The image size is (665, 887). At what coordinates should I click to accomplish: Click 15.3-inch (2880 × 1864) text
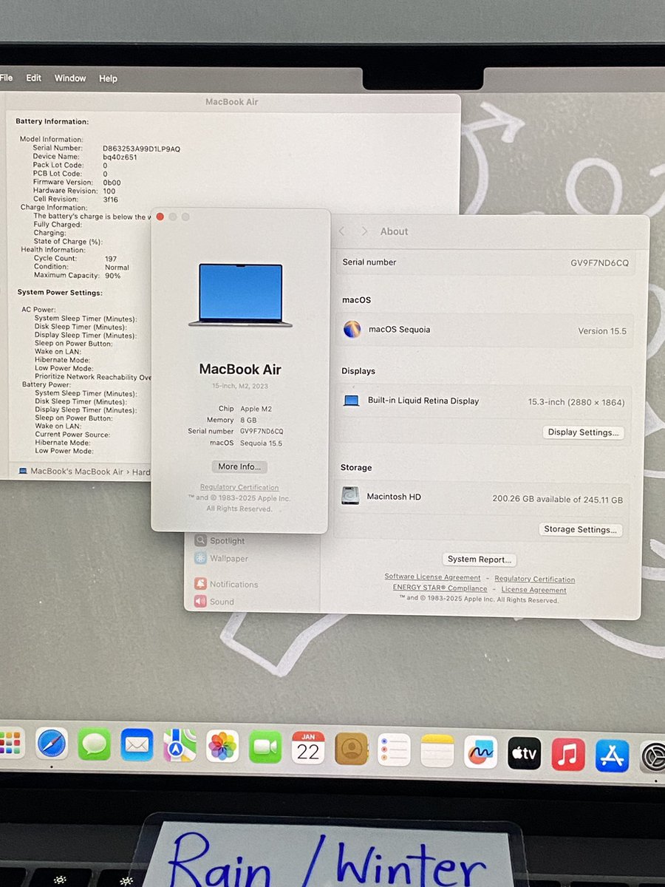(576, 402)
